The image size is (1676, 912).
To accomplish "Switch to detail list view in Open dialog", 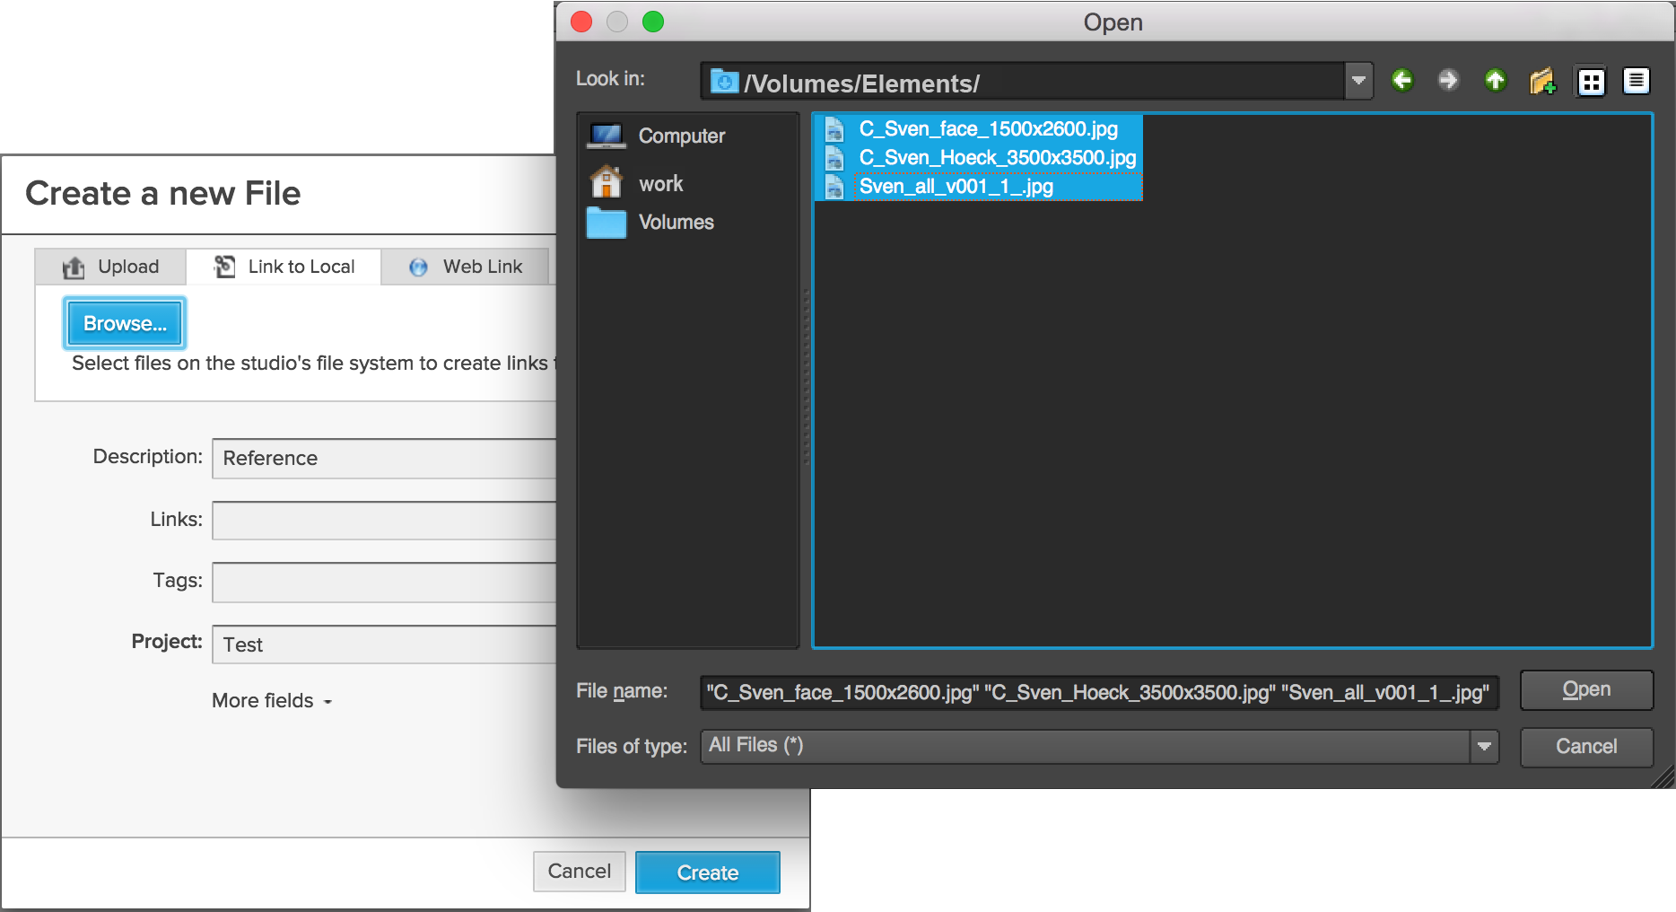I will click(x=1637, y=82).
